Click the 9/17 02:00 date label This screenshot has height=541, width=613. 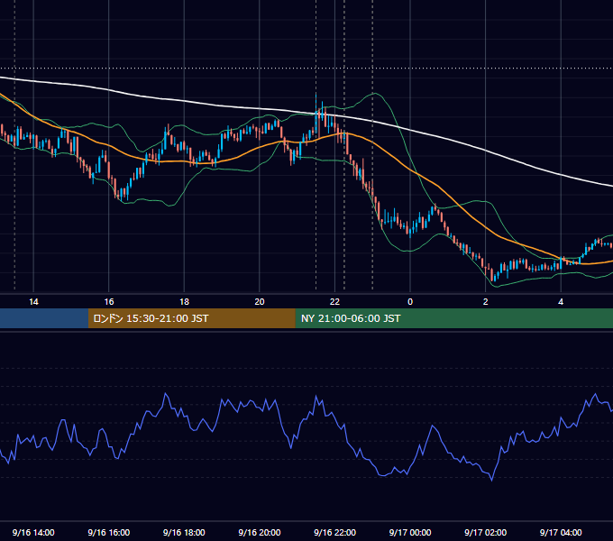point(486,532)
